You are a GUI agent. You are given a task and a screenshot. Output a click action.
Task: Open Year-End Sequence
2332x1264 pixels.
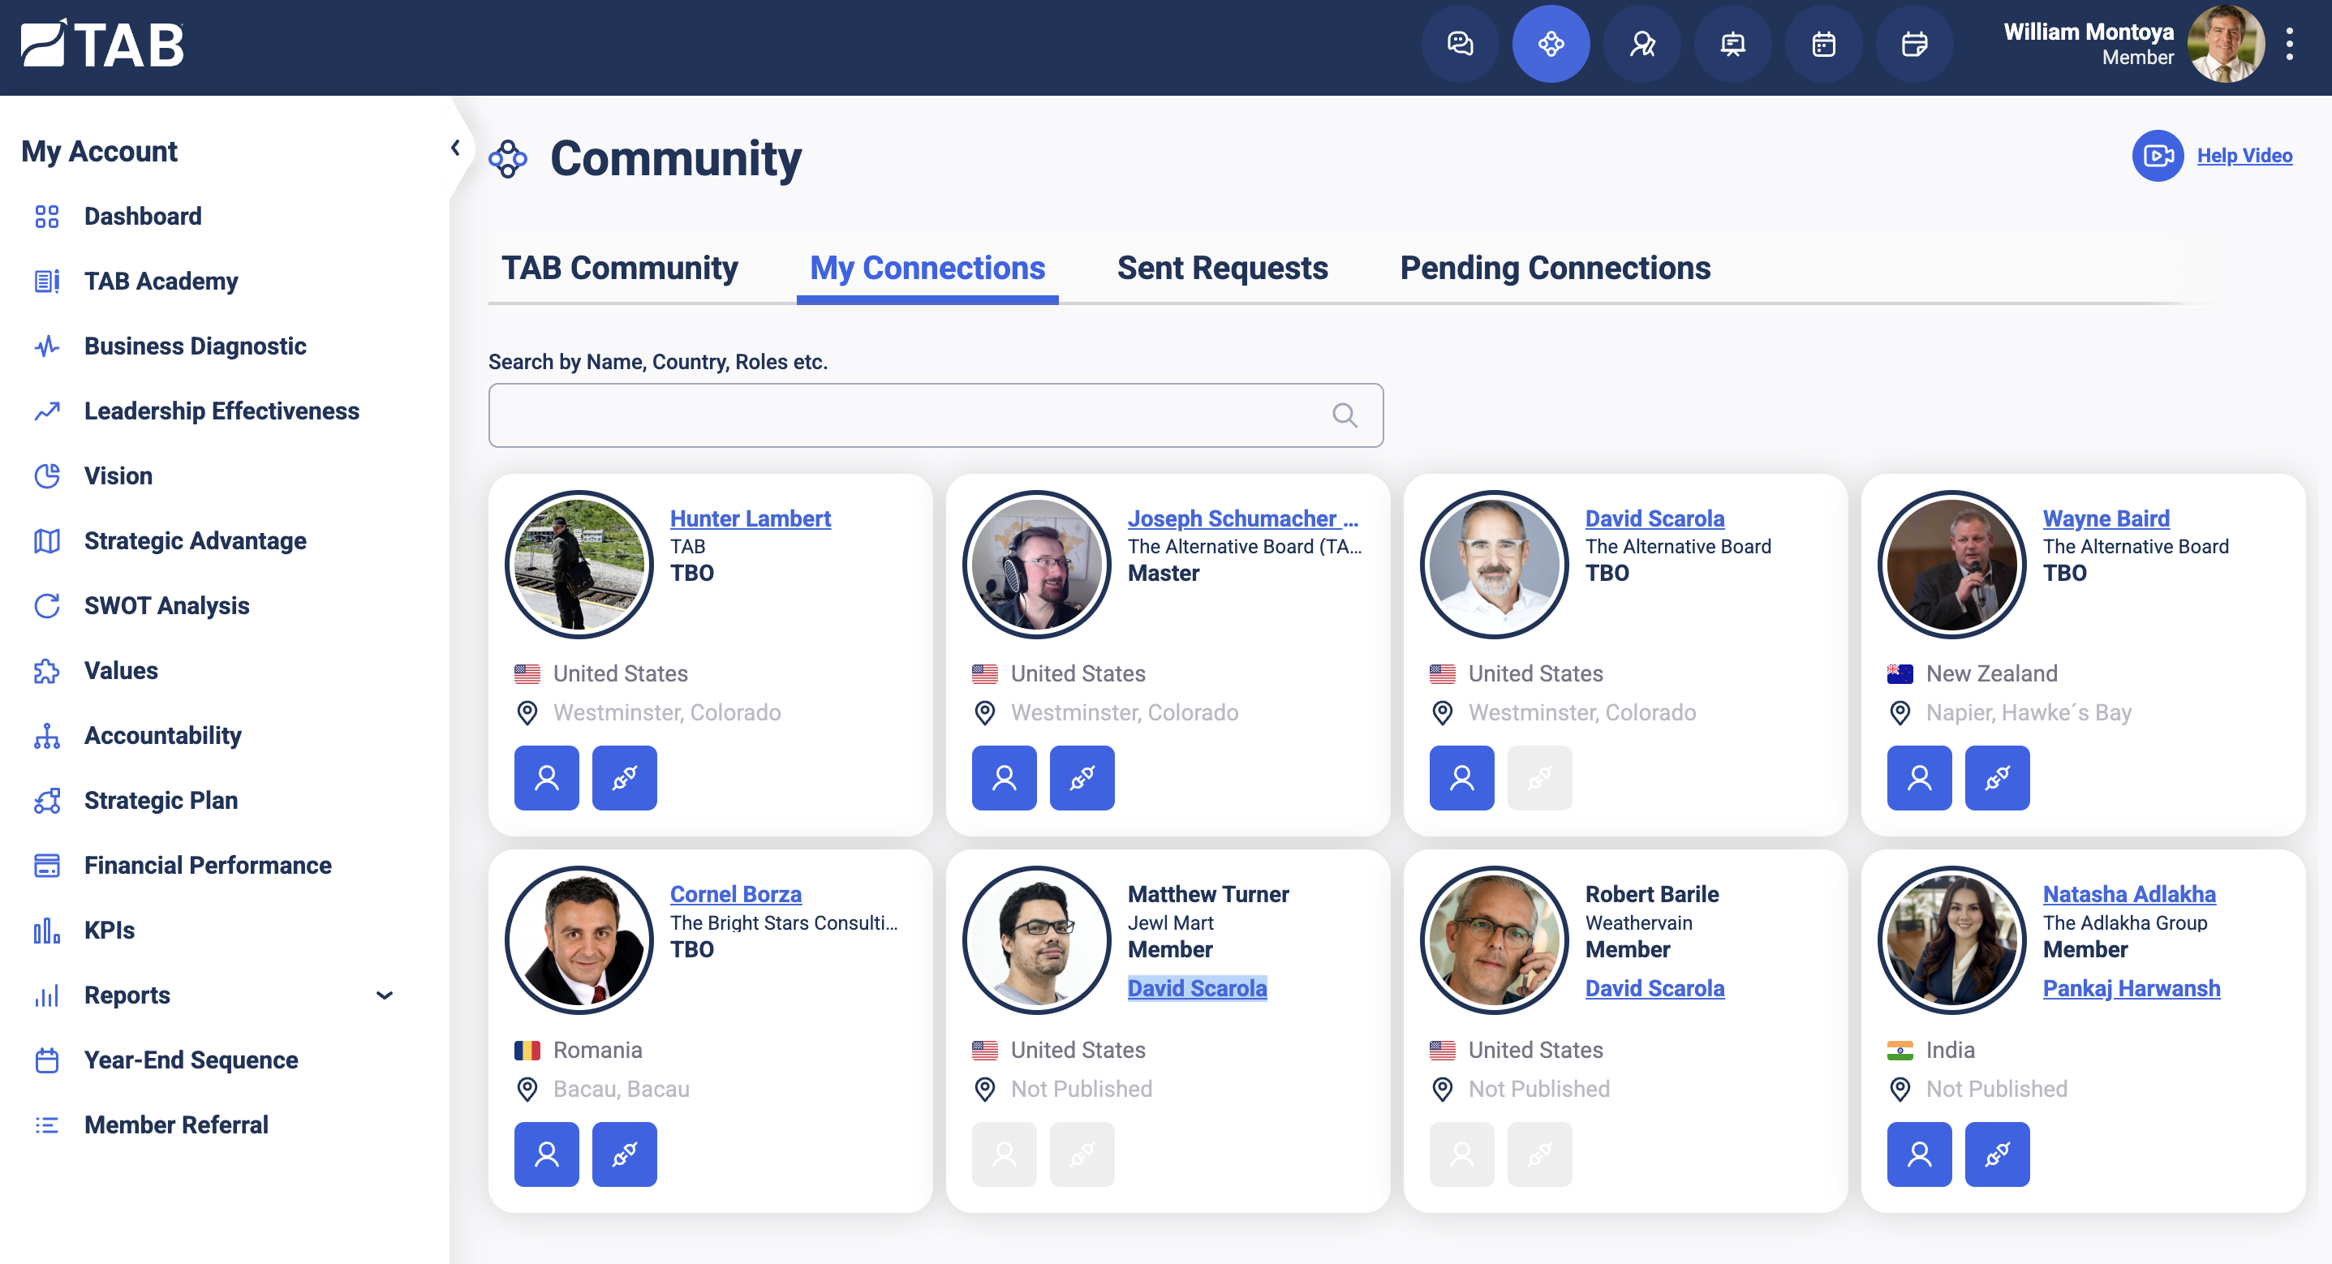coord(190,1060)
